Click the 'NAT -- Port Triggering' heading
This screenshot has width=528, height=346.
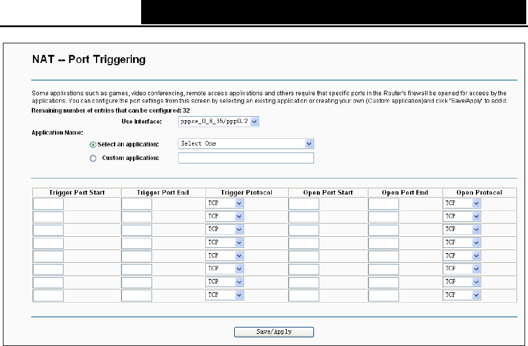click(89, 59)
